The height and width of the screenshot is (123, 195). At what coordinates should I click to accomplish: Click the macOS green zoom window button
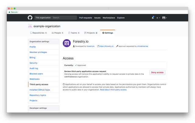[15, 9]
